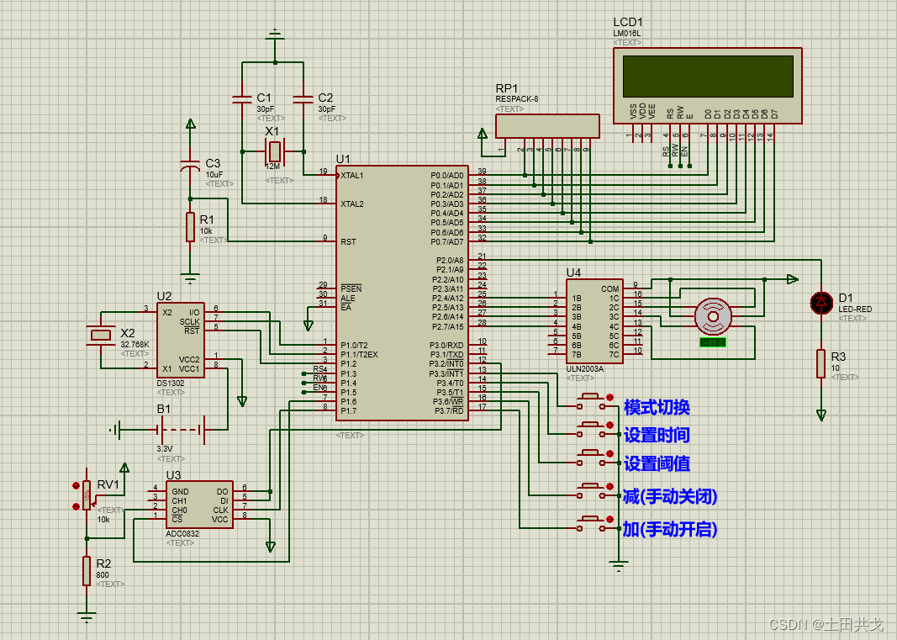Push the 减(手动关闭) decrease button

point(590,491)
